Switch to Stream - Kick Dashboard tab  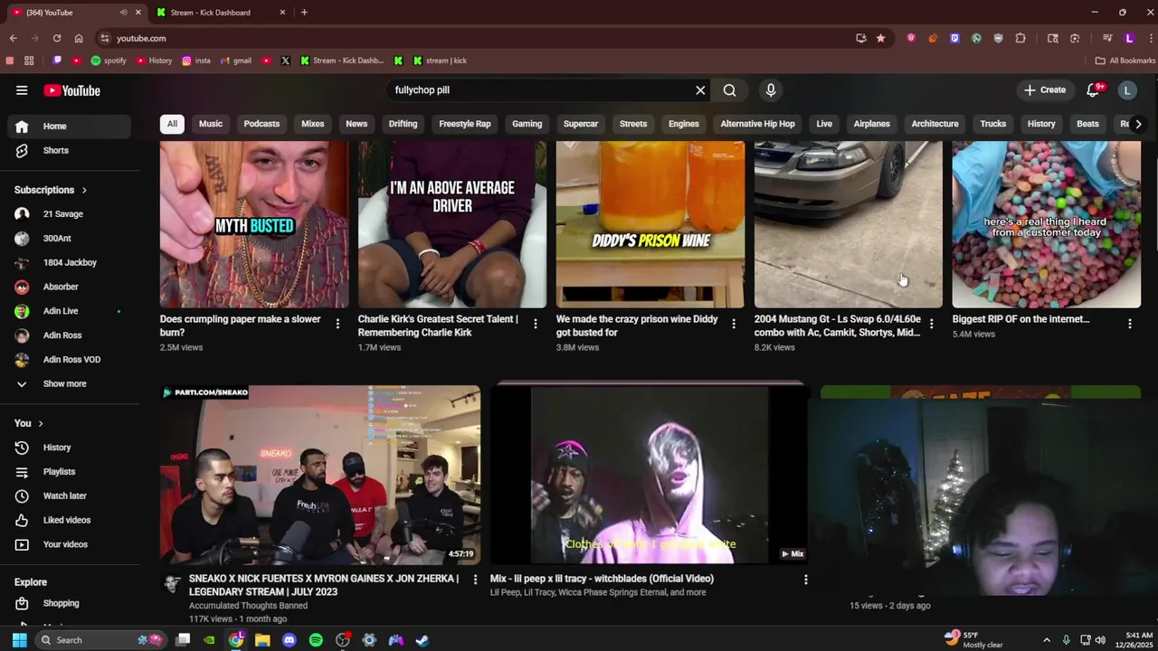point(221,13)
